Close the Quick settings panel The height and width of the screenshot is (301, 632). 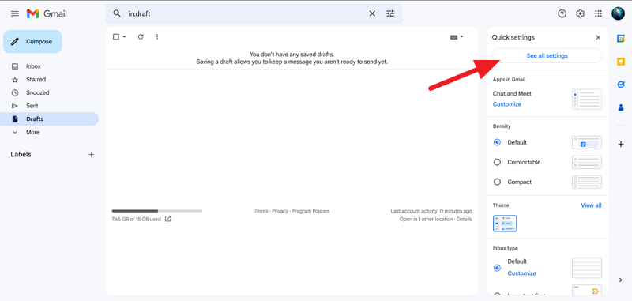(x=598, y=37)
